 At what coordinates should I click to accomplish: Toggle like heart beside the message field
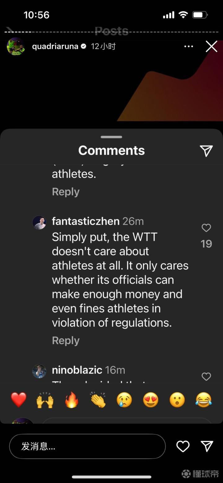coord(183,446)
